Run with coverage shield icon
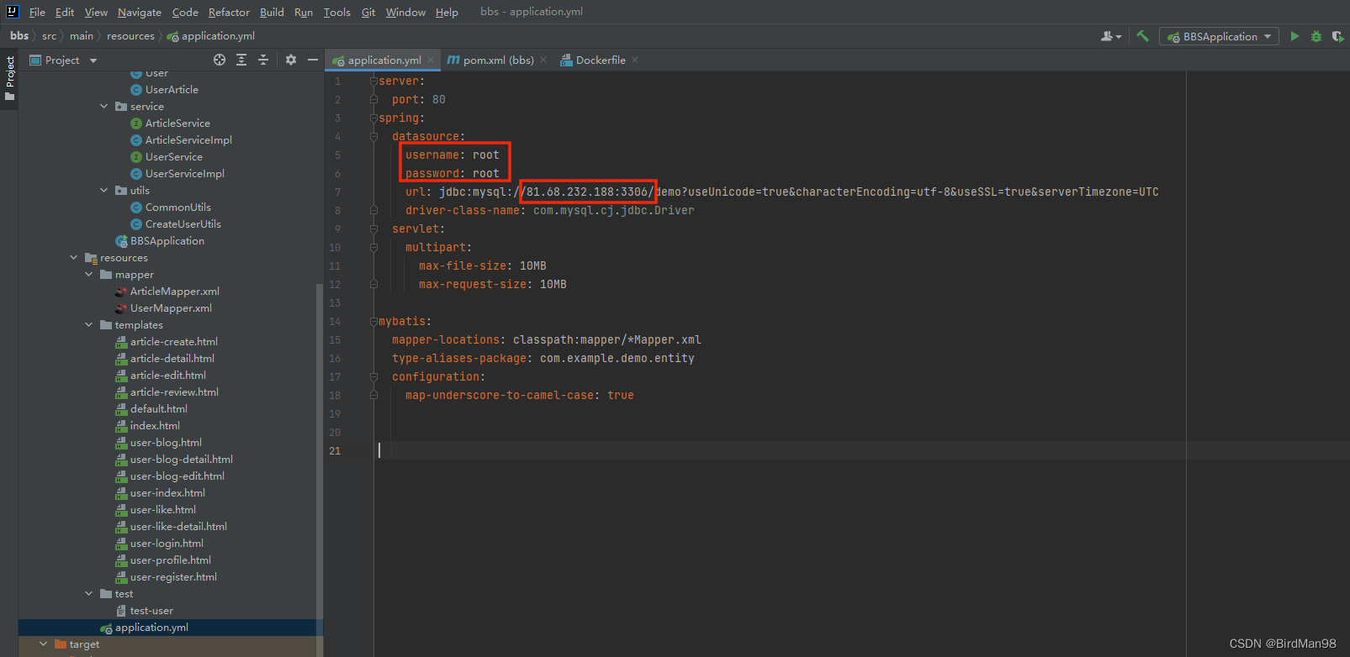Viewport: 1350px width, 657px height. [x=1337, y=36]
